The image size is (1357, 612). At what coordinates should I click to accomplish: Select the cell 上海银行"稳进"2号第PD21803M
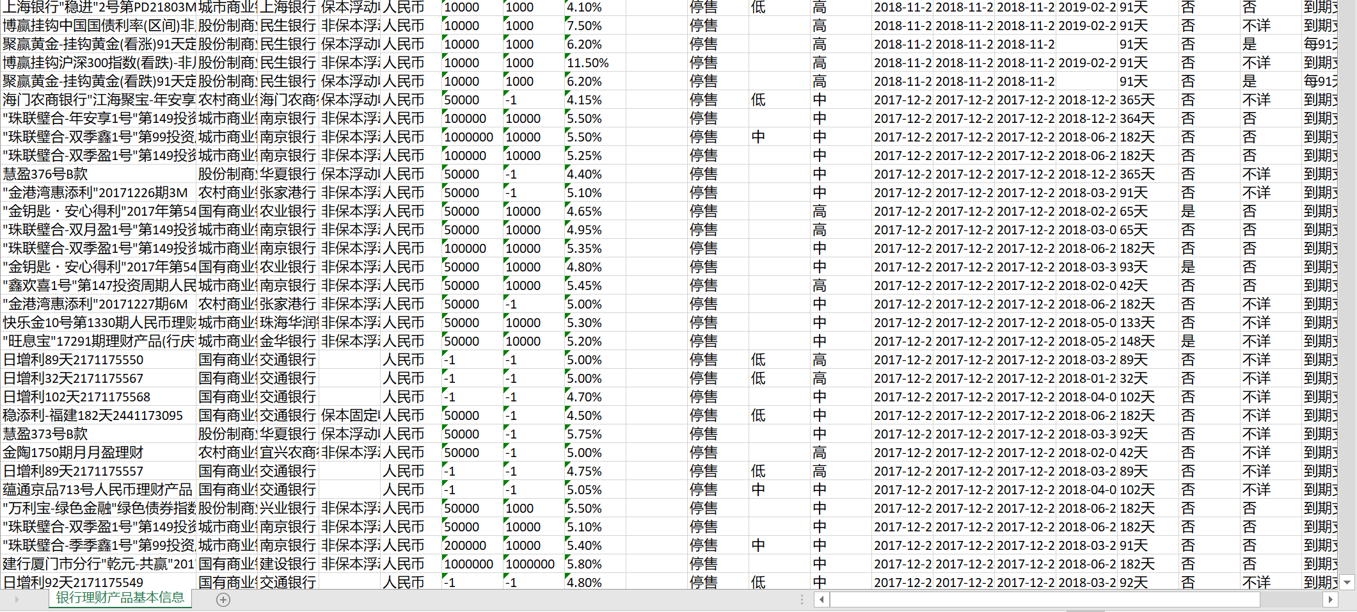pyautogui.click(x=99, y=7)
